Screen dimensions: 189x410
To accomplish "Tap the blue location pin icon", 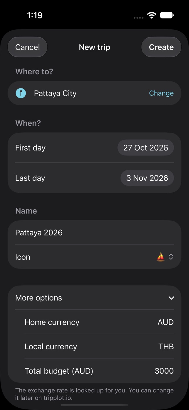I will pyautogui.click(x=21, y=93).
